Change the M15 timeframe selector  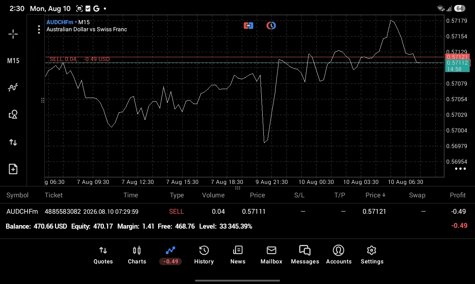pyautogui.click(x=13, y=61)
